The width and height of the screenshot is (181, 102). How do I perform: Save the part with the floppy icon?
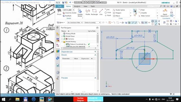[x=63, y=3]
